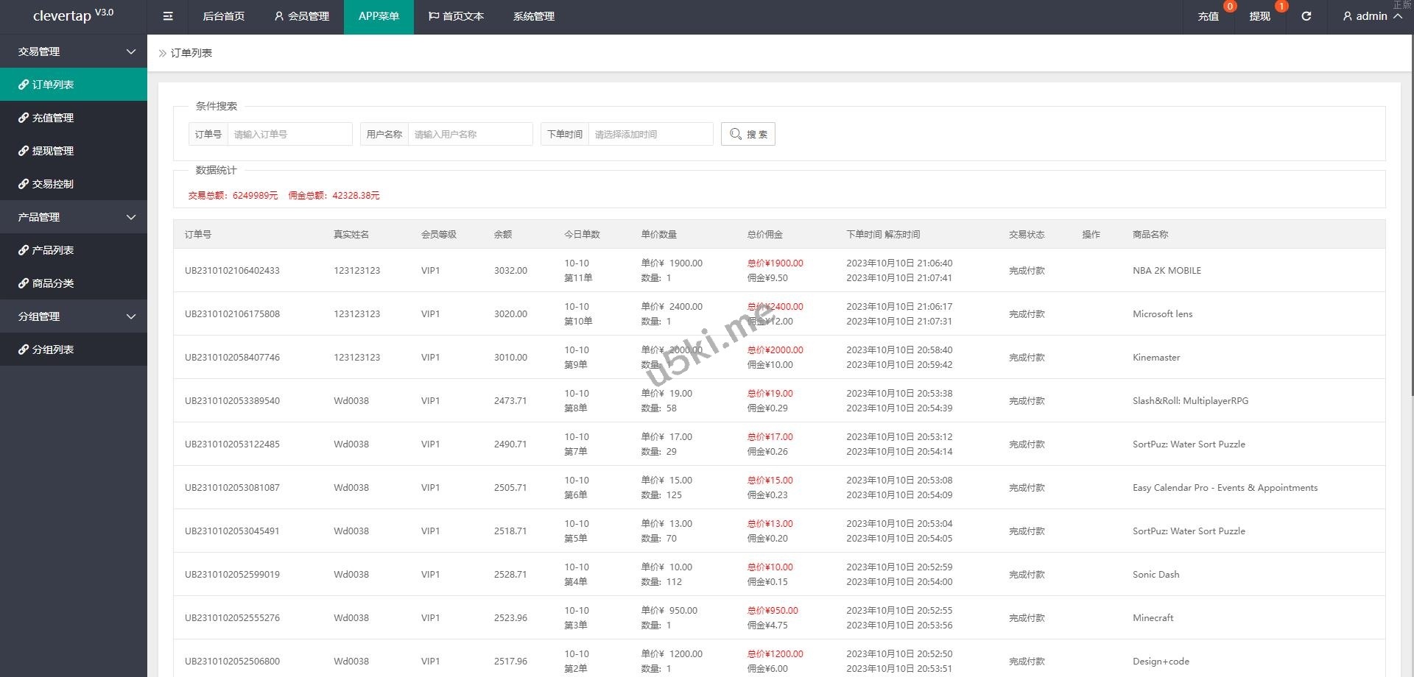
Task: Click the refresh icon in top bar
Action: 1306,16
